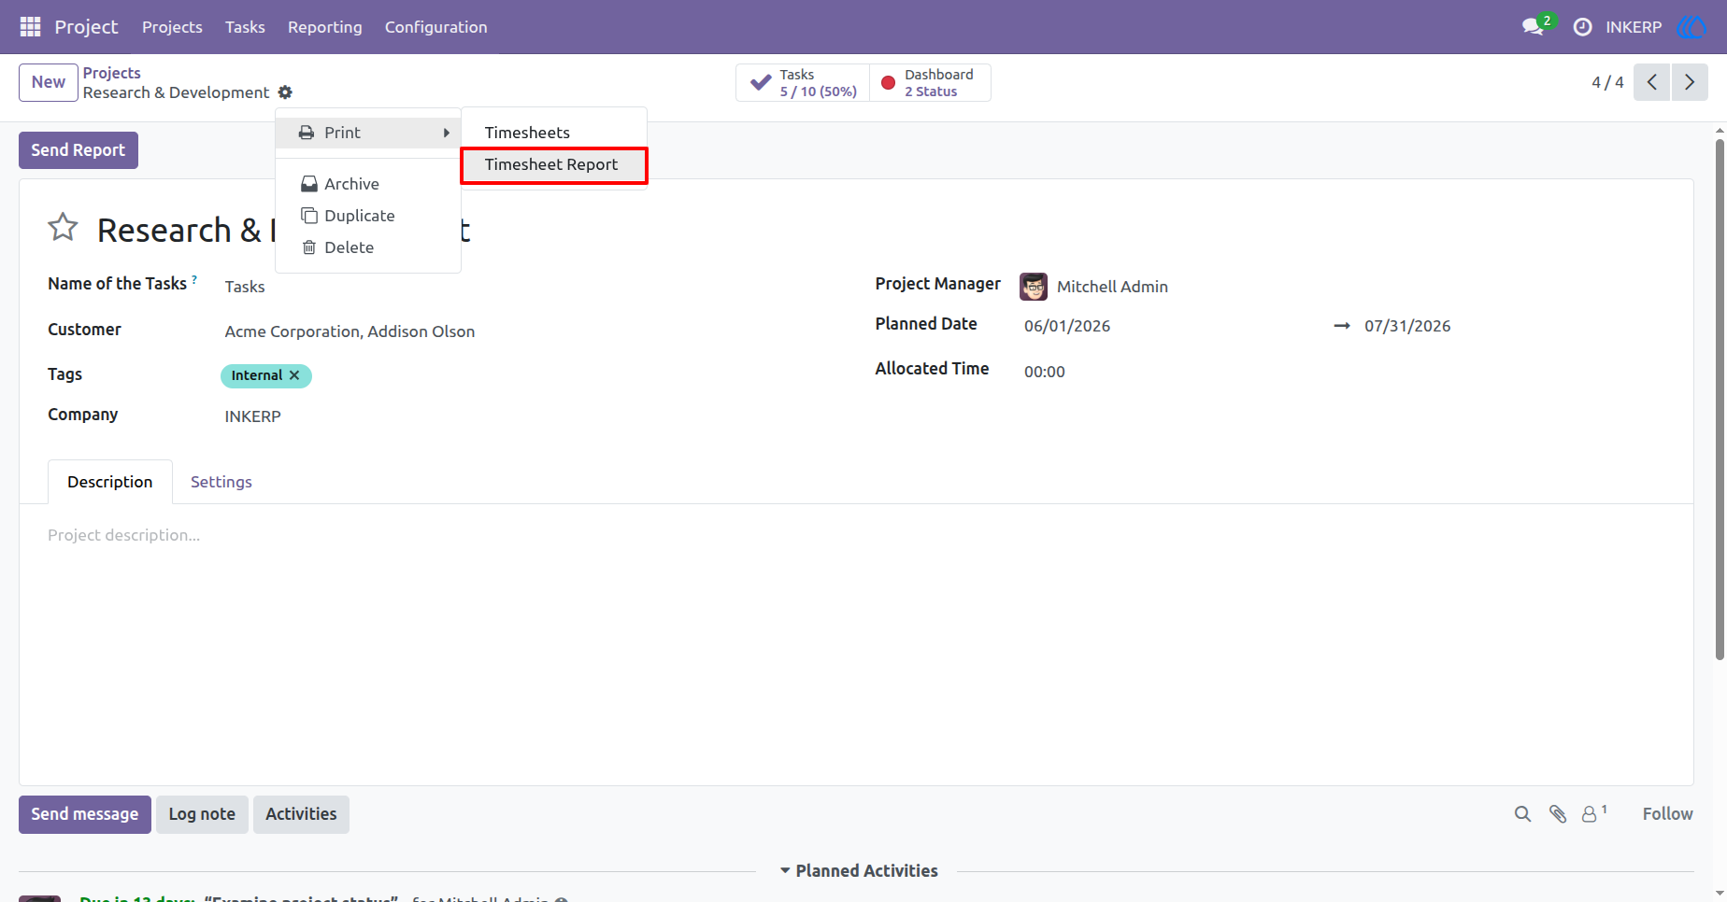Open the Configuration menu
Viewport: 1727px width, 902px height.
[x=436, y=27]
